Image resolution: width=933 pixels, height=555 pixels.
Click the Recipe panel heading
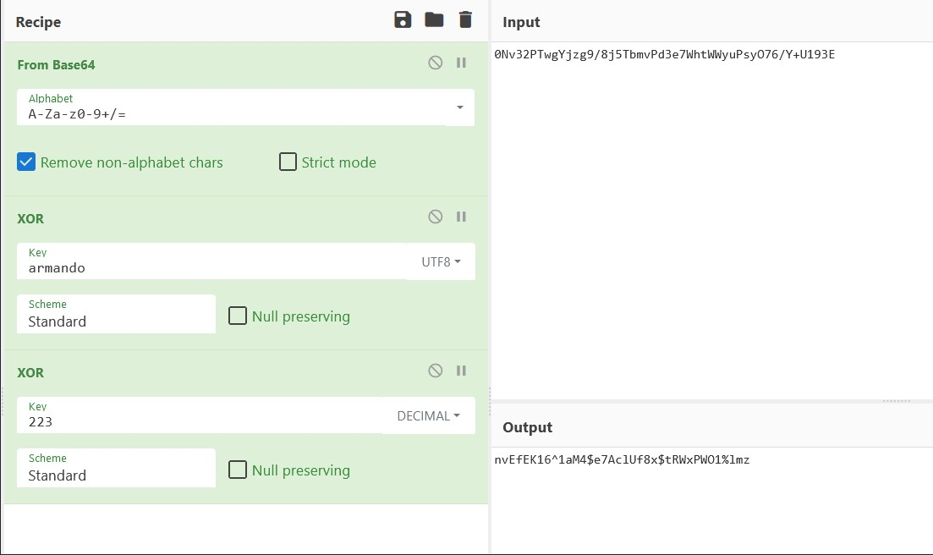38,22
